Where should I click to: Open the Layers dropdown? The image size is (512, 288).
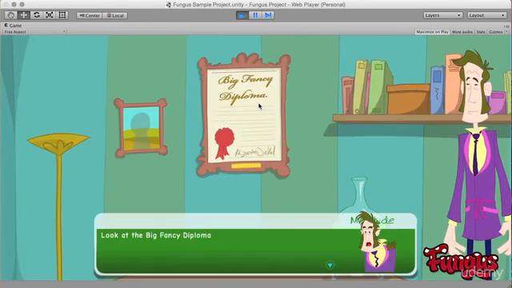pos(442,15)
